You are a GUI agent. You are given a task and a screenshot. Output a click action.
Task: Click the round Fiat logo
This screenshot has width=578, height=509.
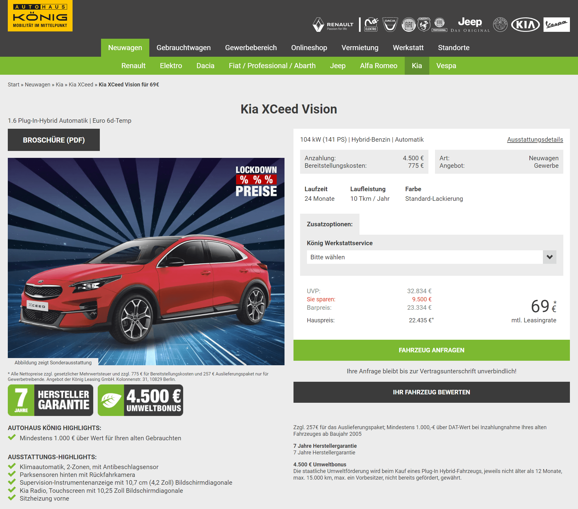coord(409,25)
